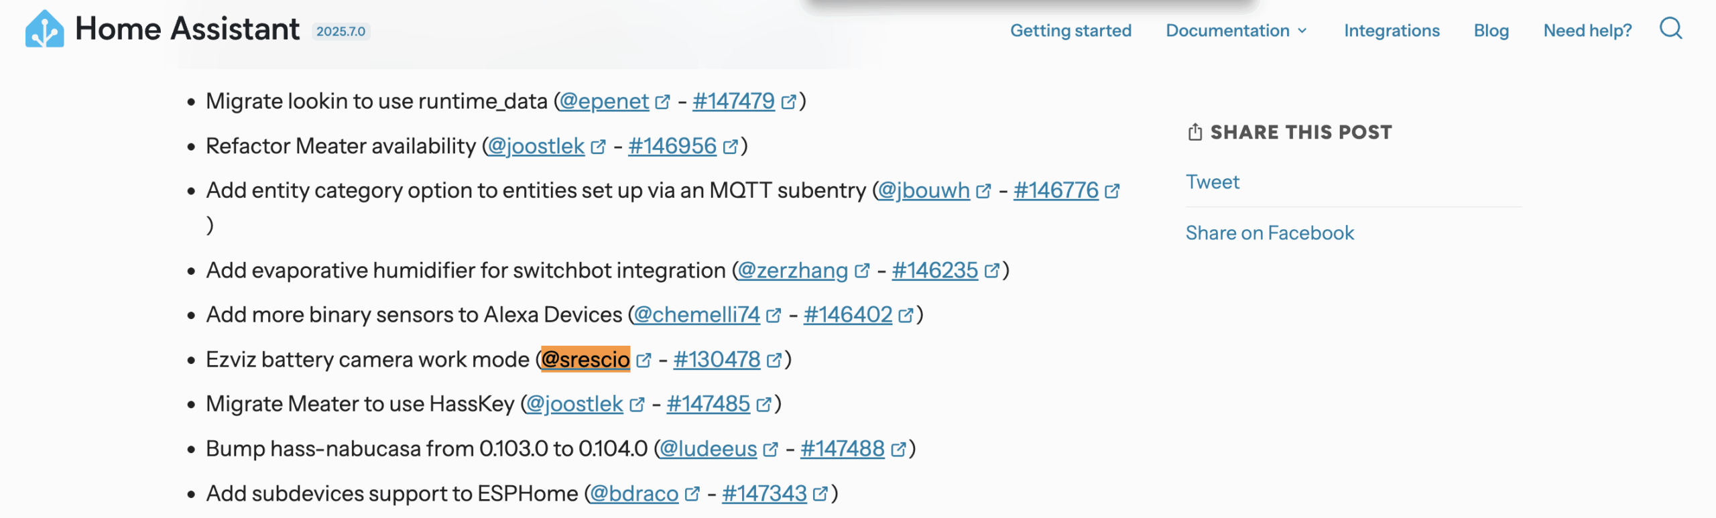Click external link icon after @srescio
Image resolution: width=1716 pixels, height=518 pixels.
(x=643, y=361)
